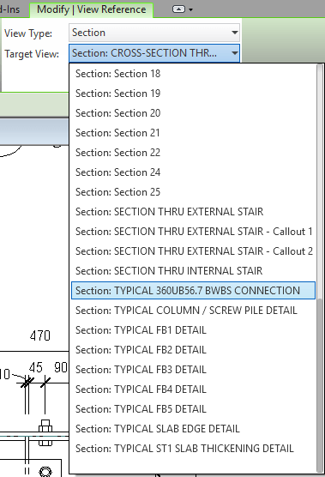The width and height of the screenshot is (325, 477).
Task: Pick TYPICAL 360UB56.7 BWBS CONNECTION section
Action: click(193, 291)
